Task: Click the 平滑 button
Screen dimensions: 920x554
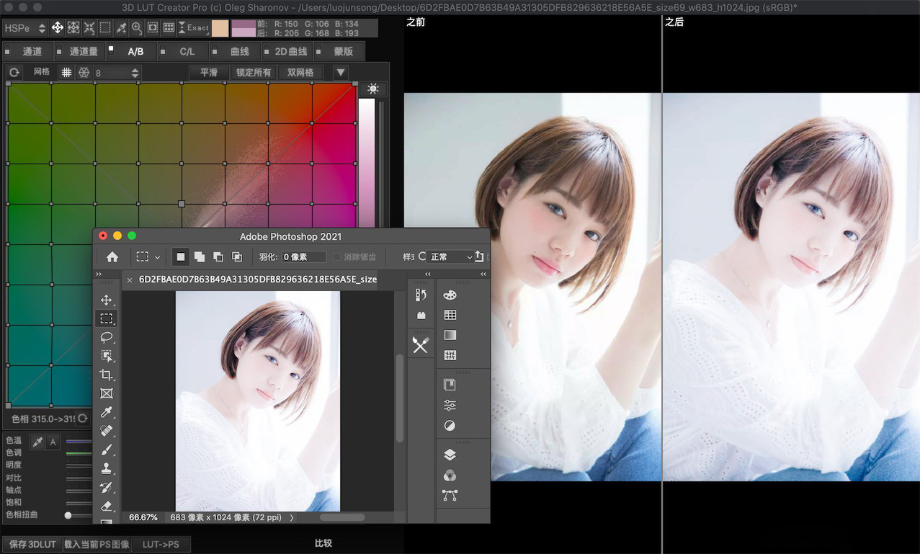Action: tap(209, 73)
